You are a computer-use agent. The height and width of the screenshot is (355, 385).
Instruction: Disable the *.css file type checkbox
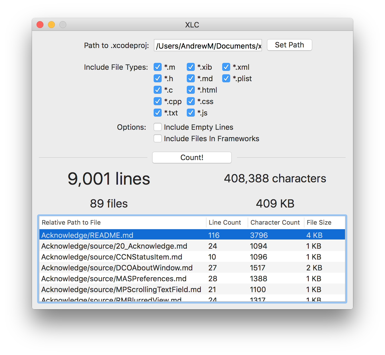tap(191, 101)
